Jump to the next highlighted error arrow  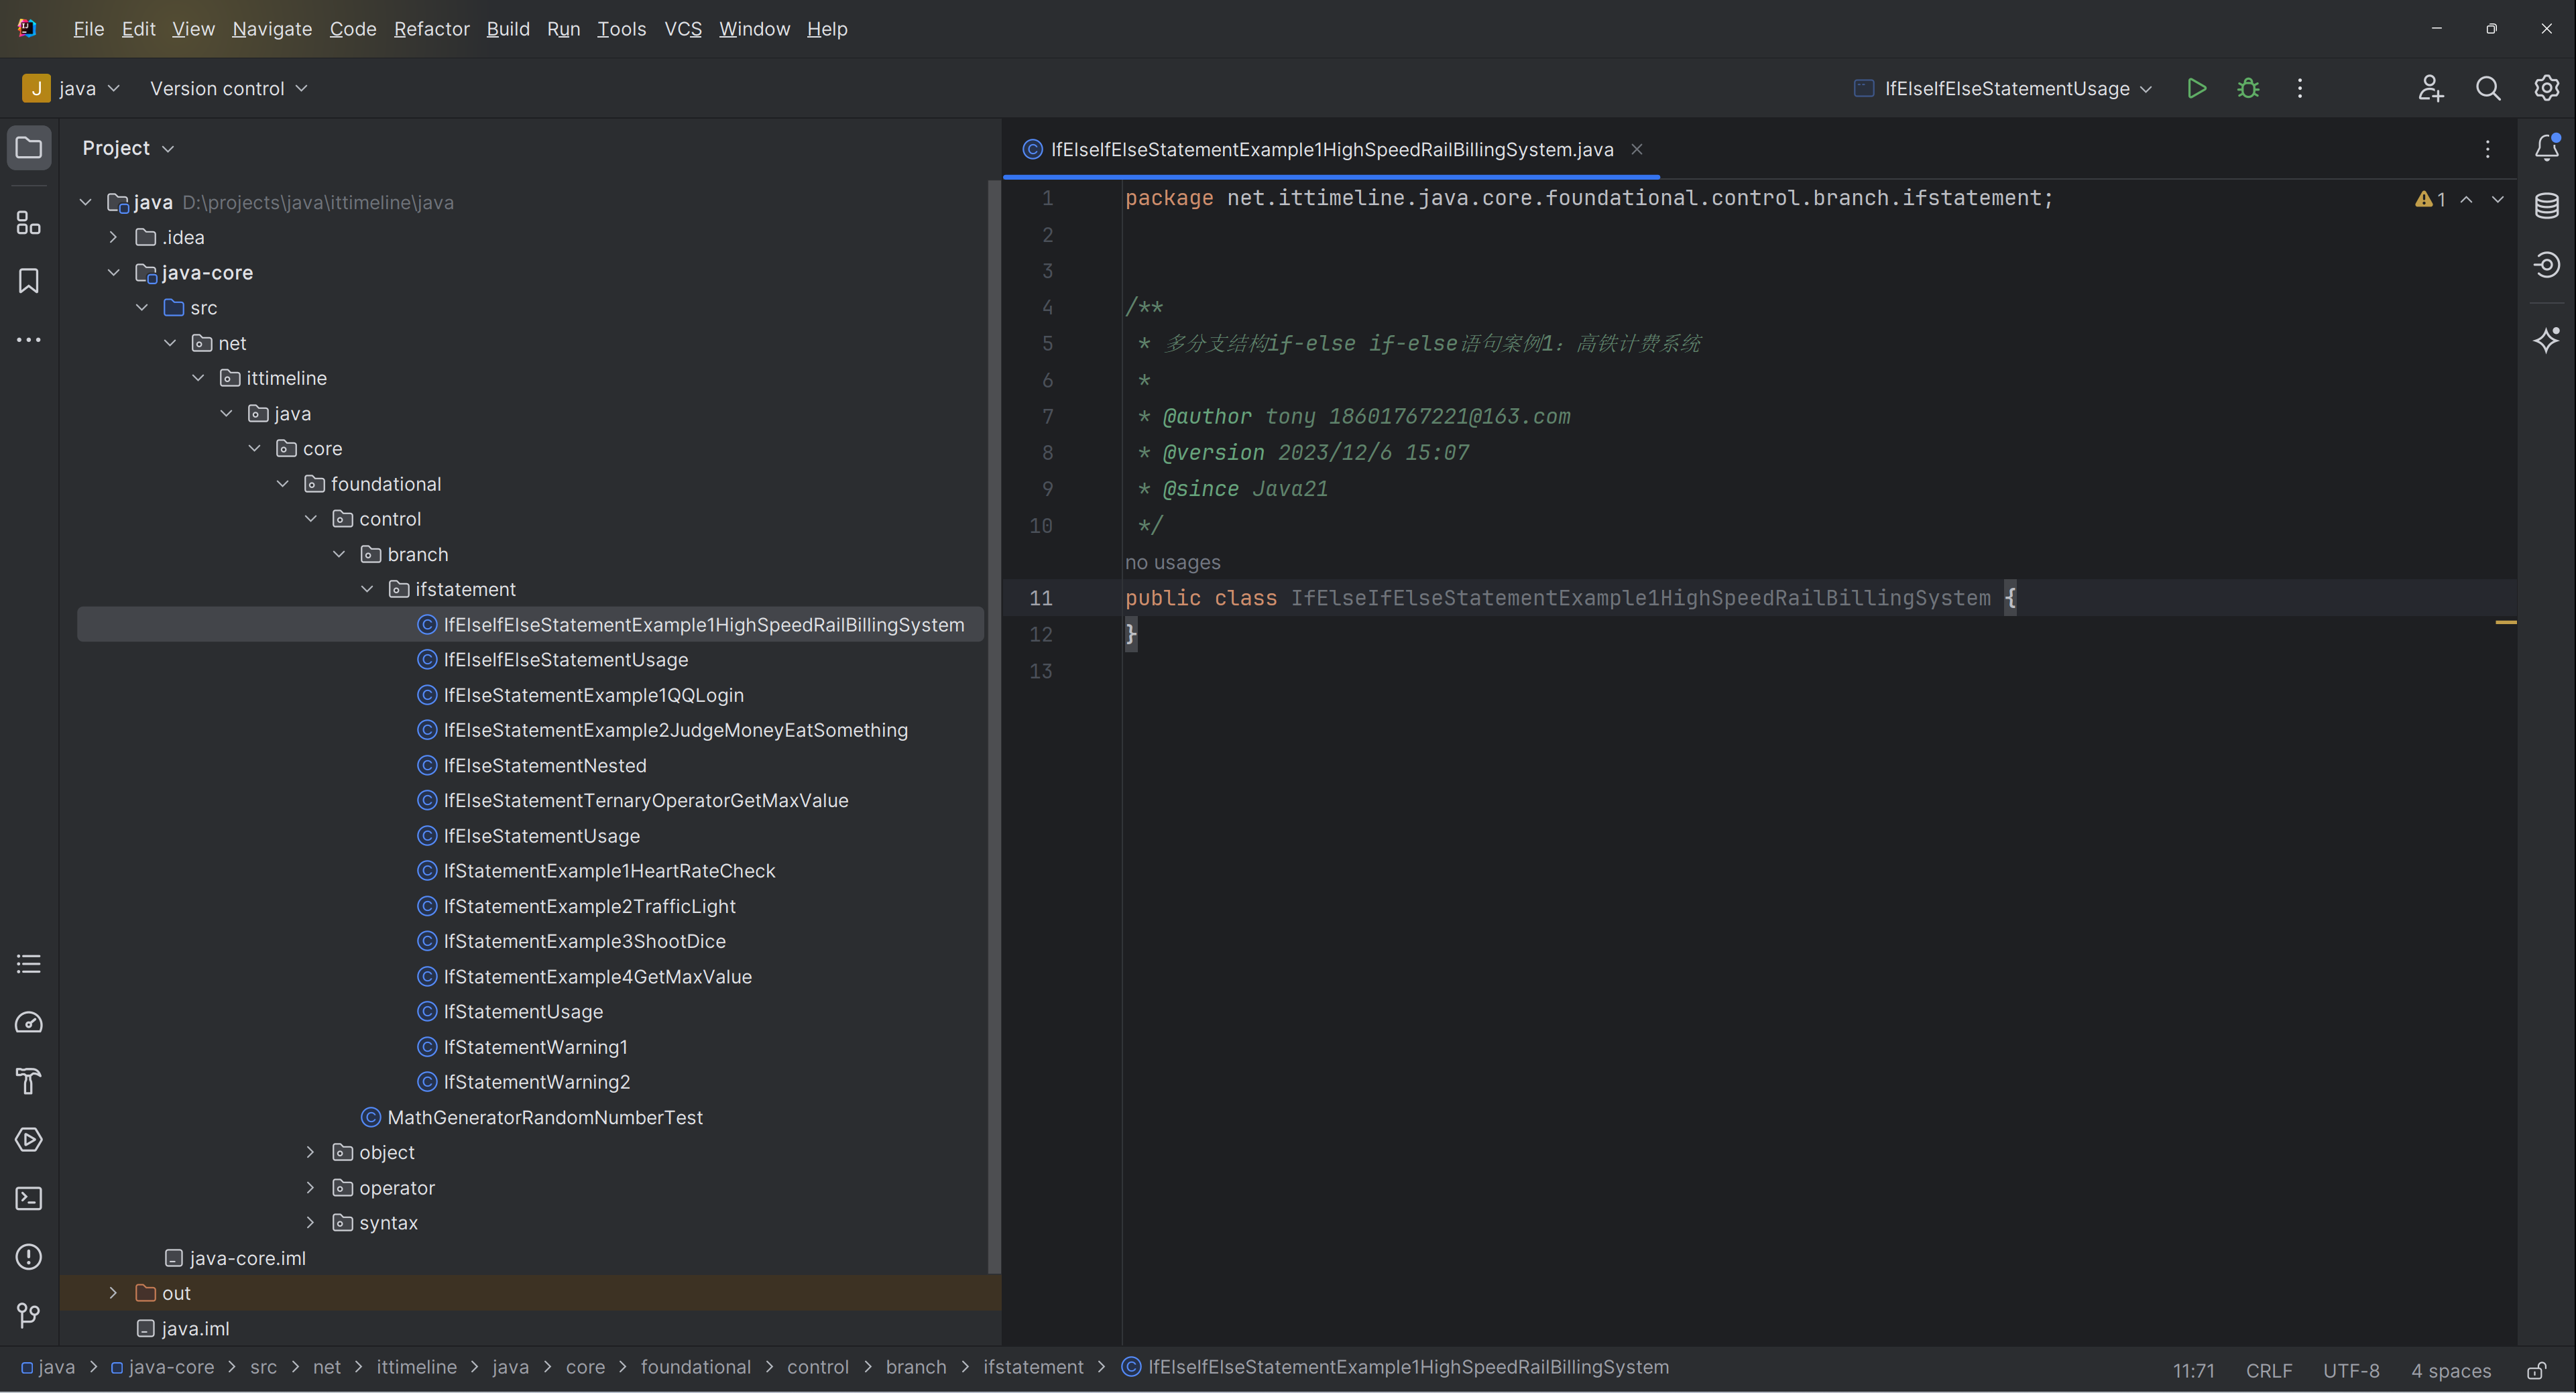[x=2498, y=199]
